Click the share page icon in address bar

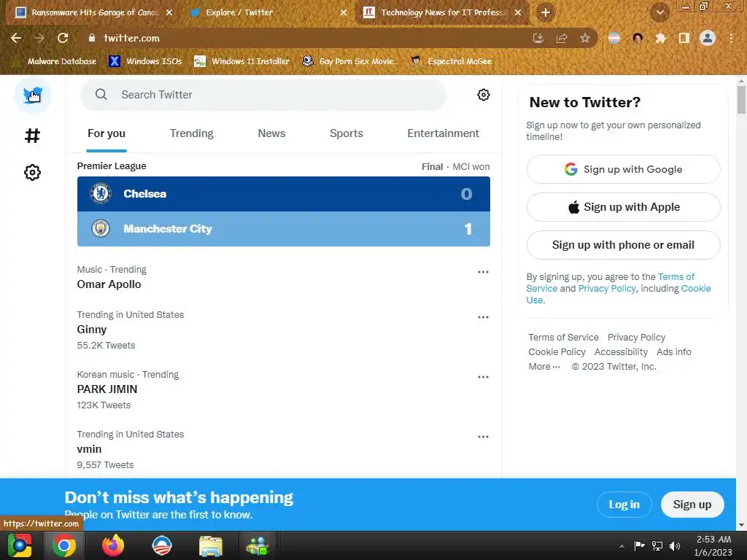[562, 38]
